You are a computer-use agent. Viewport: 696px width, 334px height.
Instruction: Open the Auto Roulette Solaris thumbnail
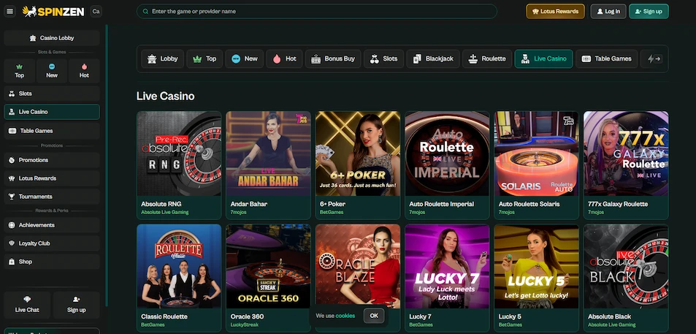(x=537, y=153)
